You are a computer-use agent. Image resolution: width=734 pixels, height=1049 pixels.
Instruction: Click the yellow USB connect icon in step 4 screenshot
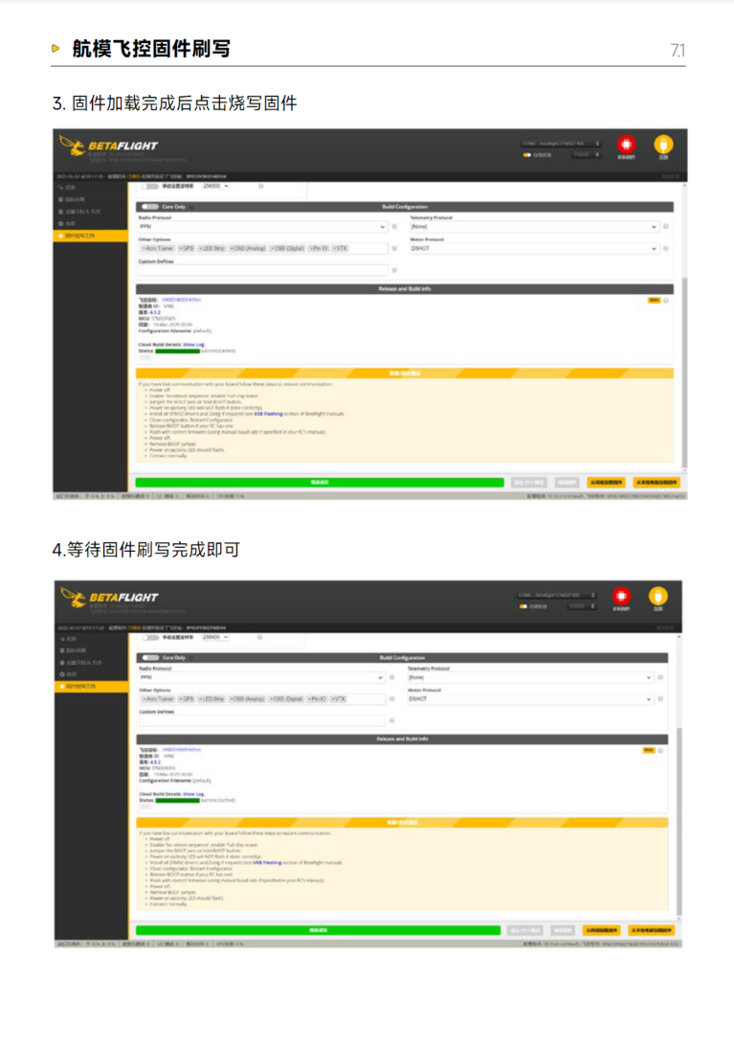click(657, 596)
